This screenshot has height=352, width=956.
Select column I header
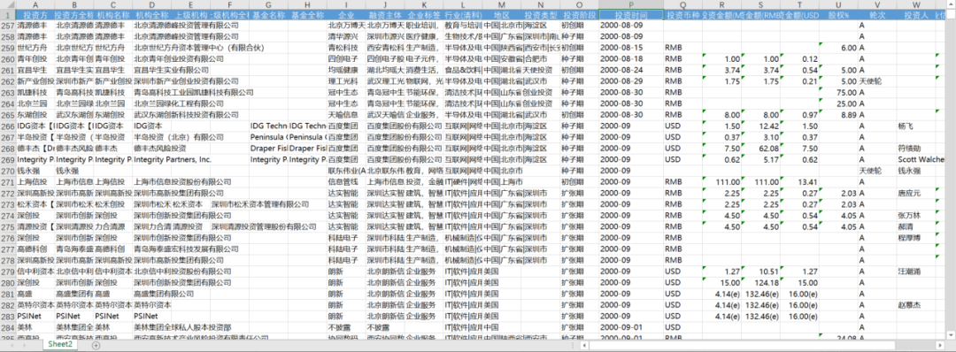(346, 4)
